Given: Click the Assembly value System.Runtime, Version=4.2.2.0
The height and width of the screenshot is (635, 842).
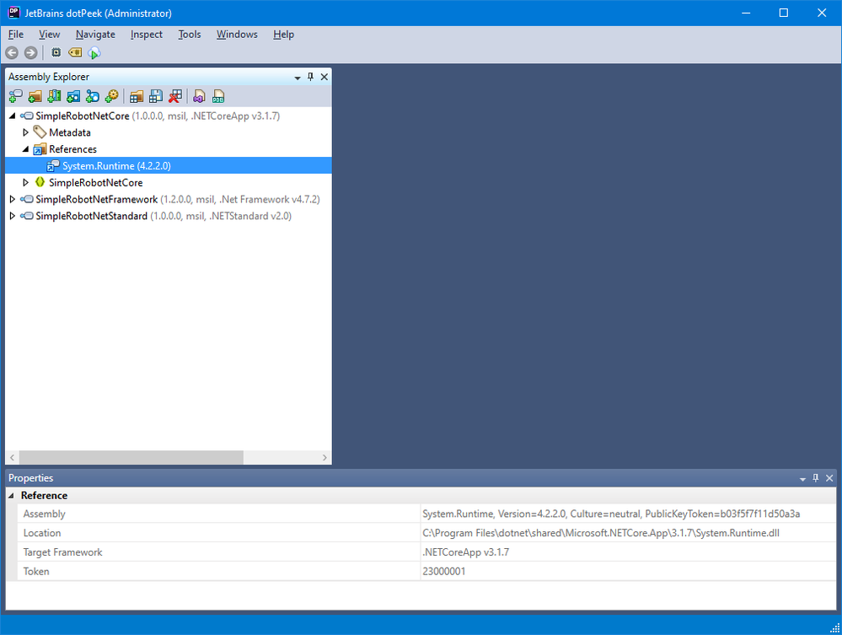Looking at the screenshot, I should [611, 514].
